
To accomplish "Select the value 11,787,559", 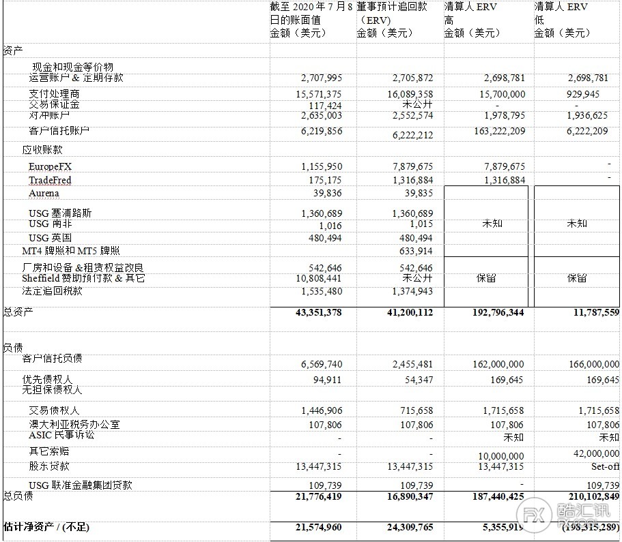I will [x=596, y=313].
